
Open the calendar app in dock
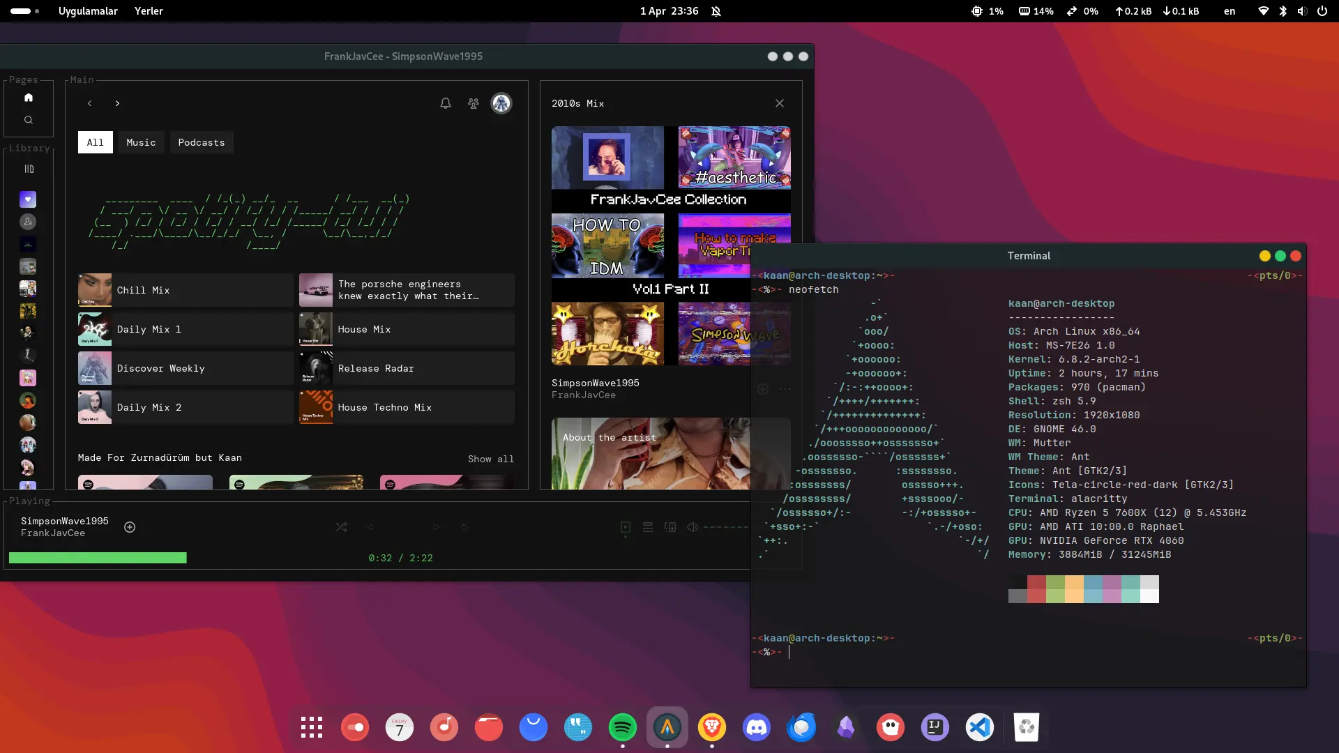[x=400, y=727]
